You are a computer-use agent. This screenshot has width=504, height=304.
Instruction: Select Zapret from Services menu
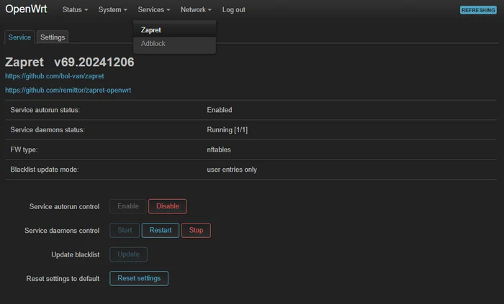coord(174,30)
